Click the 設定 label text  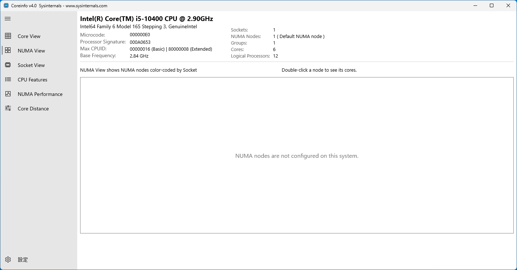click(23, 260)
